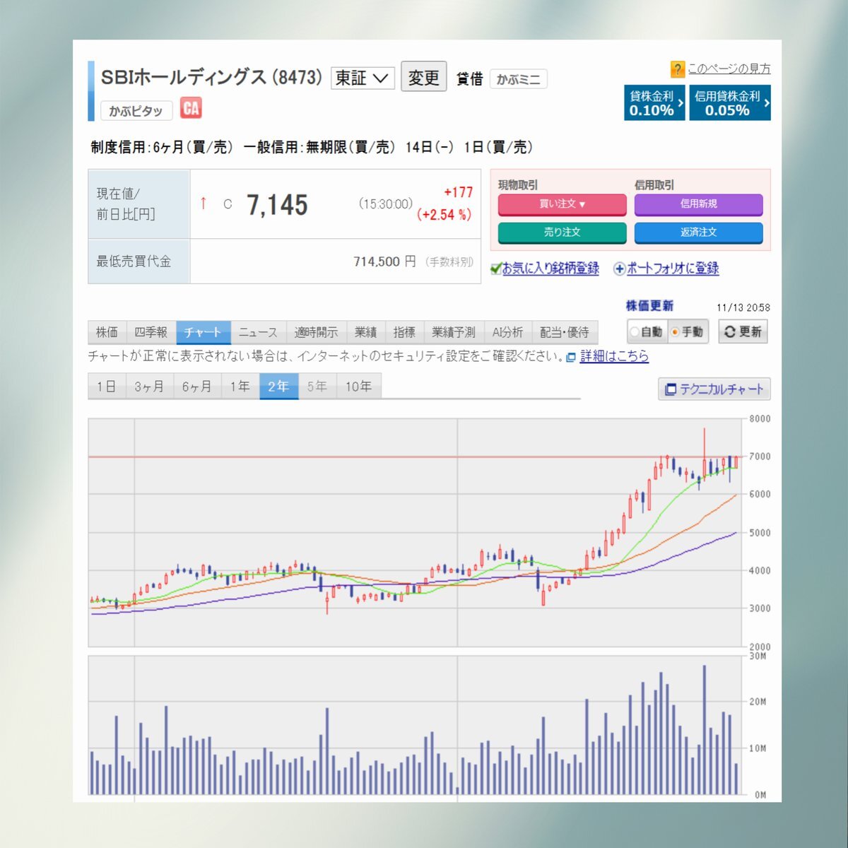Open テクニカルチャート popup window
Screen dimensions: 848x848
pyautogui.click(x=714, y=389)
